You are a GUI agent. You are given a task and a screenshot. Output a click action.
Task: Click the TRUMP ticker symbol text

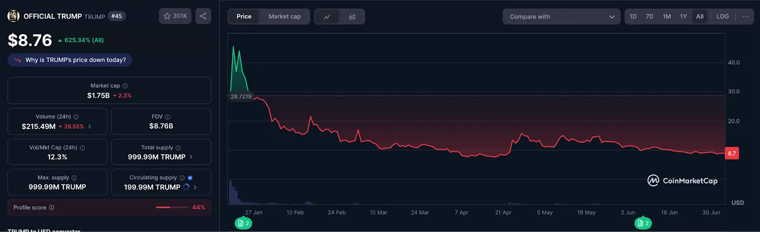coord(95,17)
